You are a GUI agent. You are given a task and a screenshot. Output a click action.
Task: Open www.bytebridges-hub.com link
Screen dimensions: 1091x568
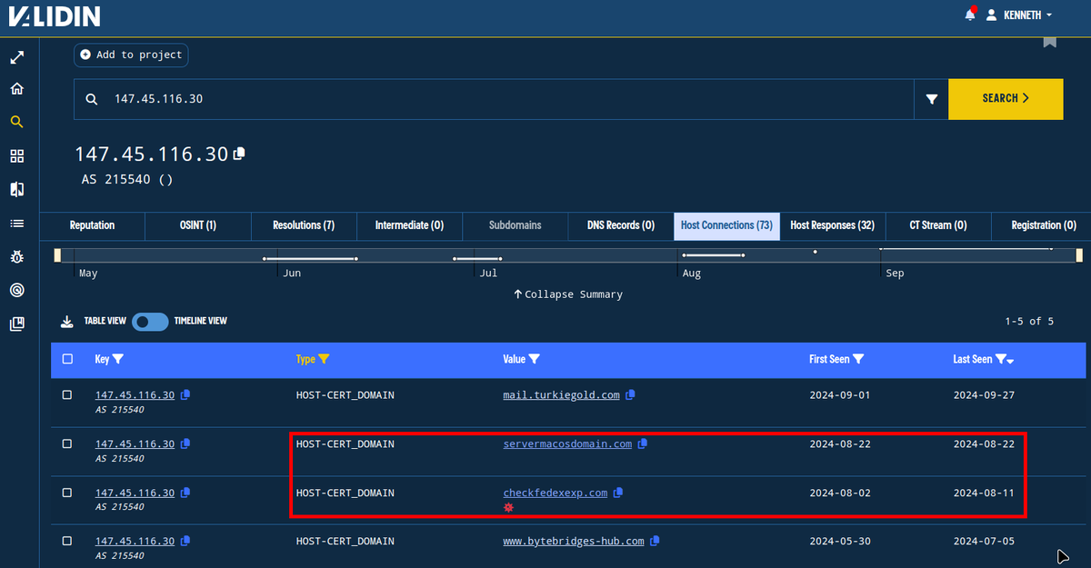pos(573,541)
